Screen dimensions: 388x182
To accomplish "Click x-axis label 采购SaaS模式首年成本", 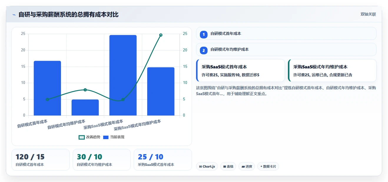I will pos(103,124).
